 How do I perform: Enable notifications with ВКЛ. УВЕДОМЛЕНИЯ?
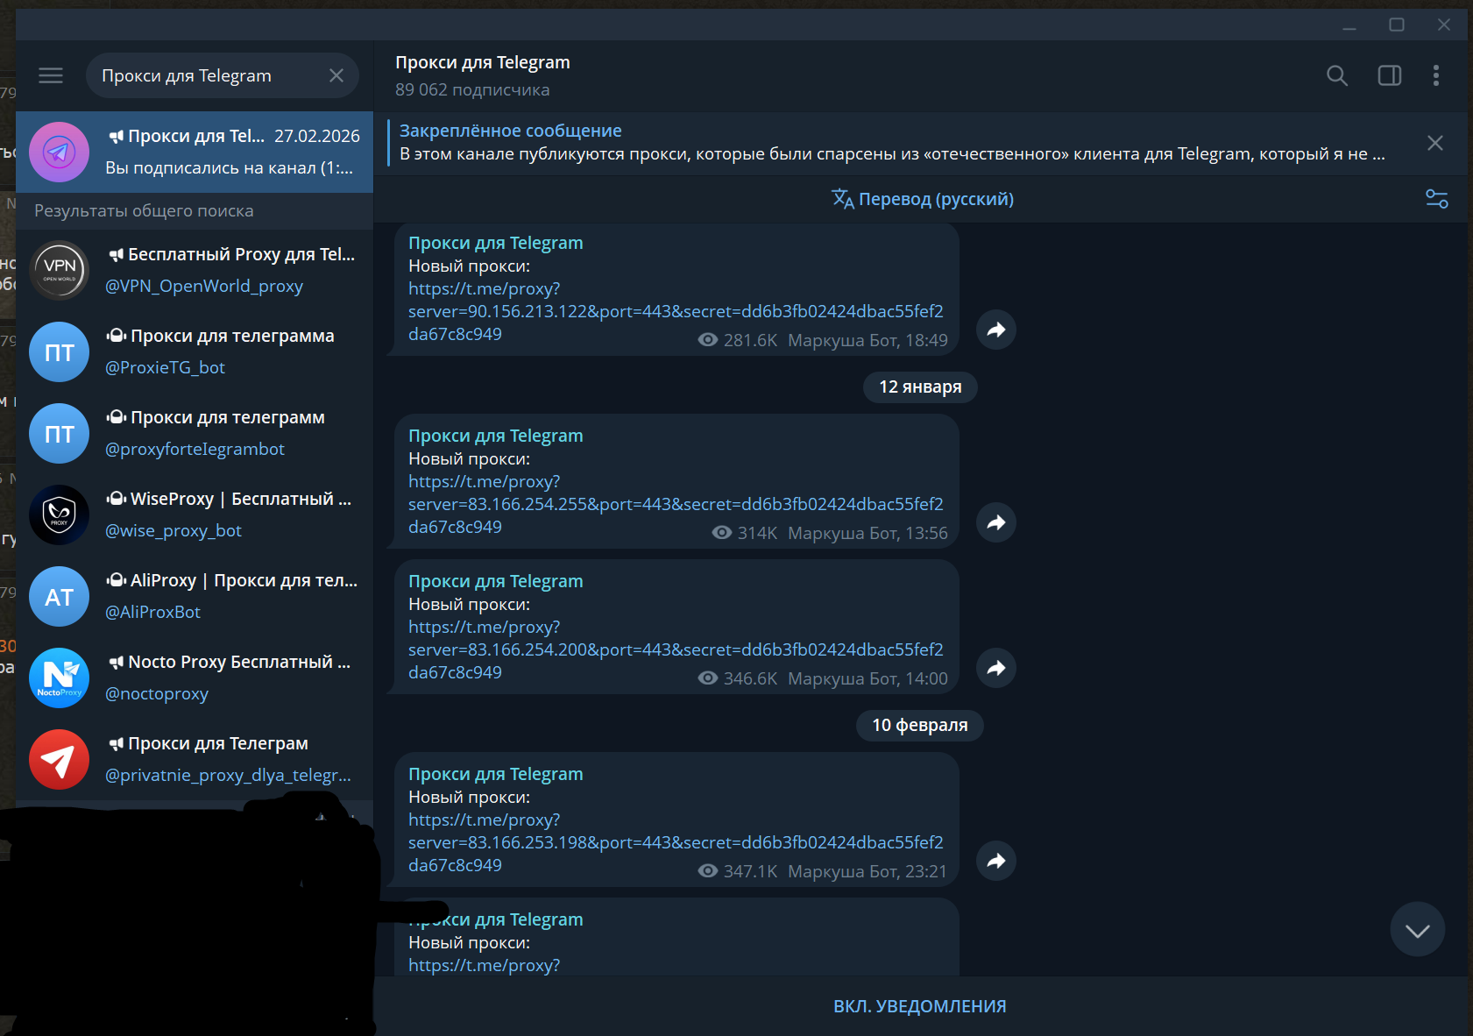coord(920,1006)
